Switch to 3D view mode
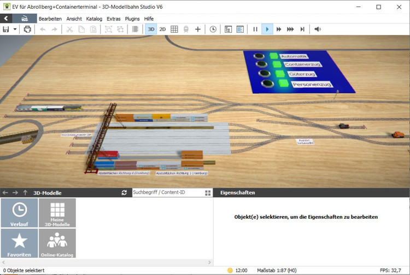 click(151, 29)
